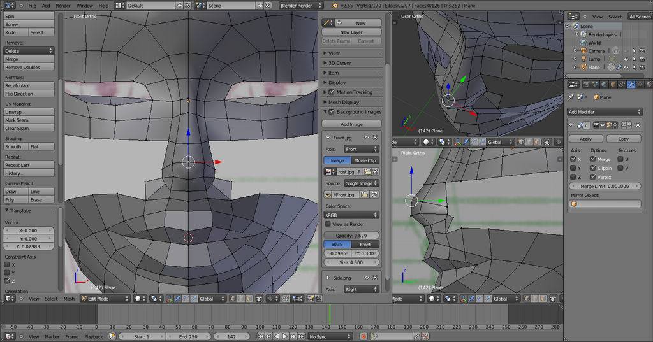The height and width of the screenshot is (342, 653).
Task: Click the Lamp object in outliner
Action: click(594, 59)
